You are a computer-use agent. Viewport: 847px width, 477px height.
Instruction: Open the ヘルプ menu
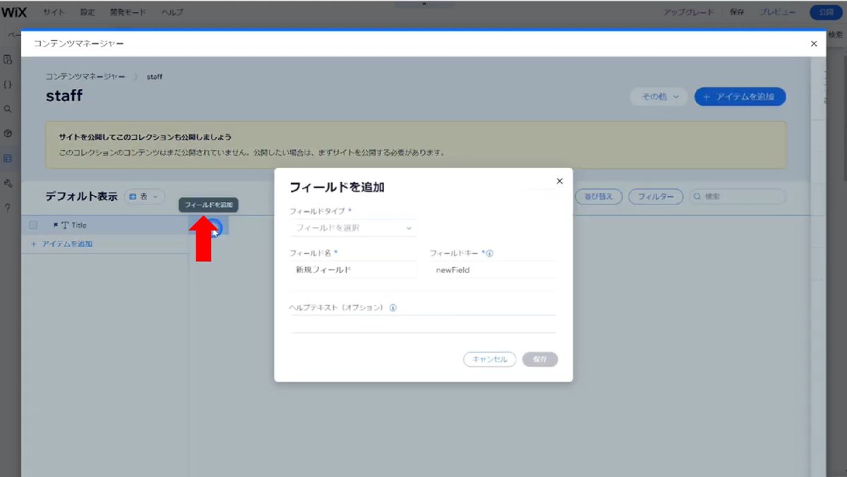[x=172, y=13]
